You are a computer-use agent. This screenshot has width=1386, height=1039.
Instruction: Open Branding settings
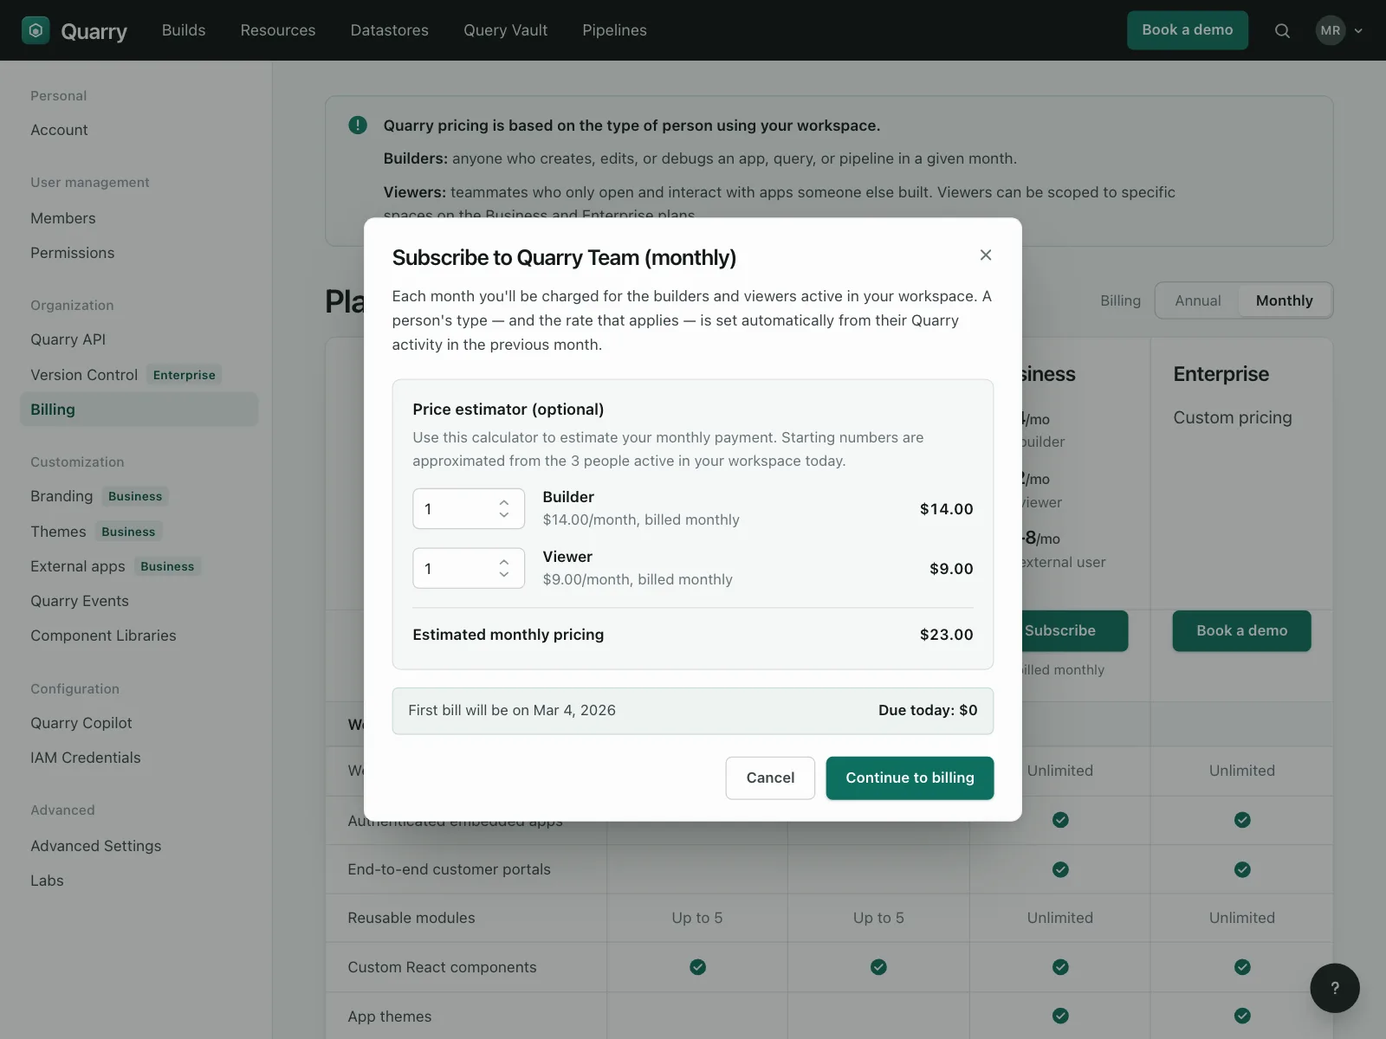(62, 496)
